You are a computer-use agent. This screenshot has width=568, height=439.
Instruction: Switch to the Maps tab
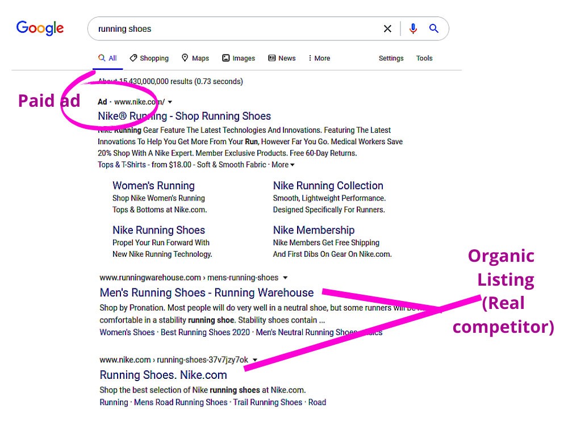click(195, 58)
